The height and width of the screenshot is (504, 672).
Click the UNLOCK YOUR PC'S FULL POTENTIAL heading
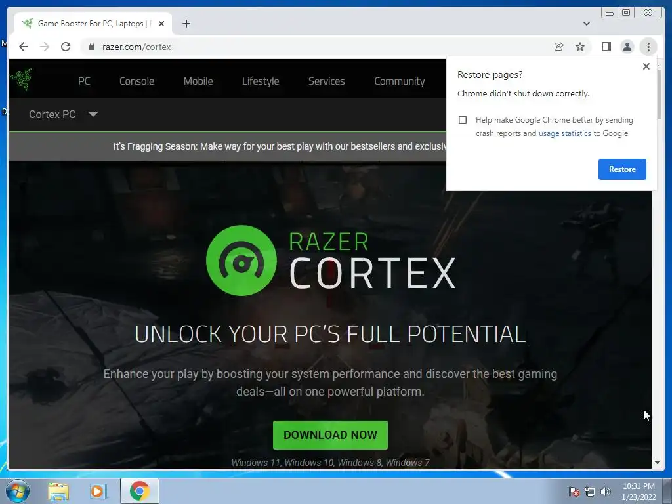[x=330, y=334]
